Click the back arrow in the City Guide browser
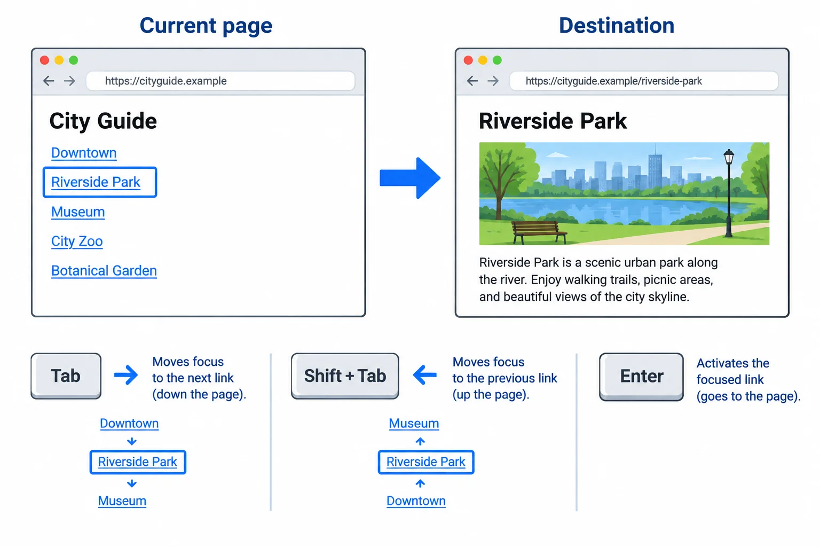Screen dimensions: 820x547 [x=49, y=81]
